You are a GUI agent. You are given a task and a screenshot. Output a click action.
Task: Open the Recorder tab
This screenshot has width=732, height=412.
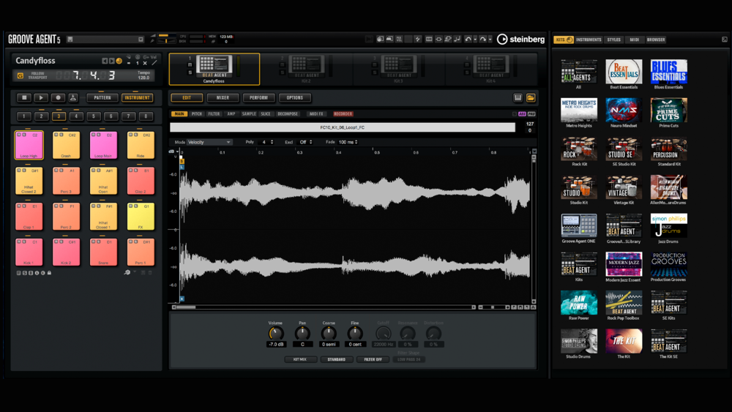pyautogui.click(x=343, y=114)
